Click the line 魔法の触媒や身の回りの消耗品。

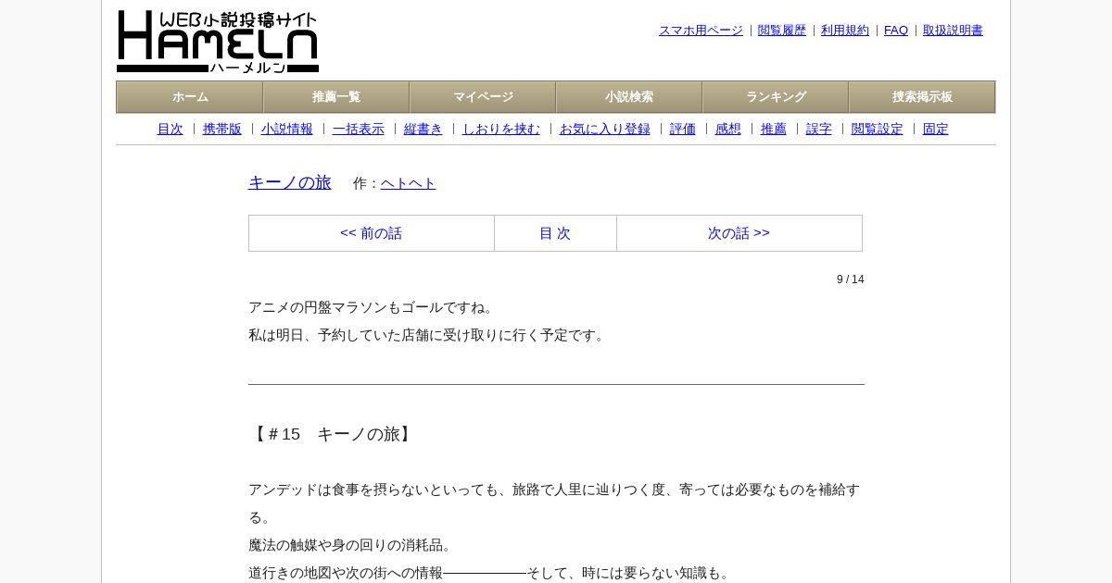352,545
